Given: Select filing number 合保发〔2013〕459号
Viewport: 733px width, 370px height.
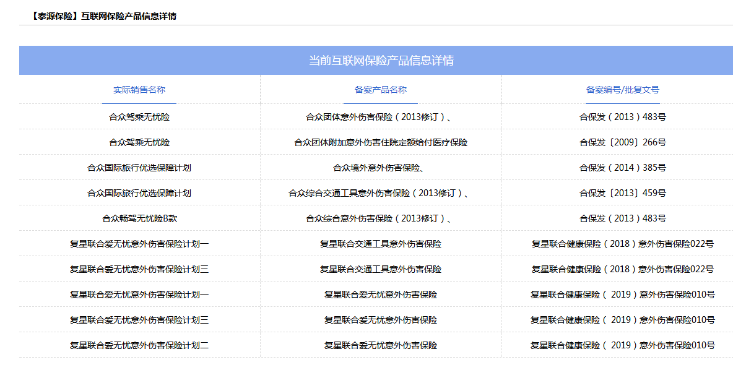Looking at the screenshot, I should (622, 193).
